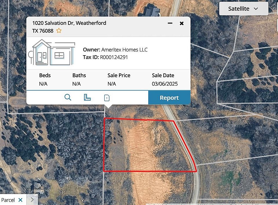Click the Beds label
This screenshot has width=278, height=205.
tap(45, 75)
